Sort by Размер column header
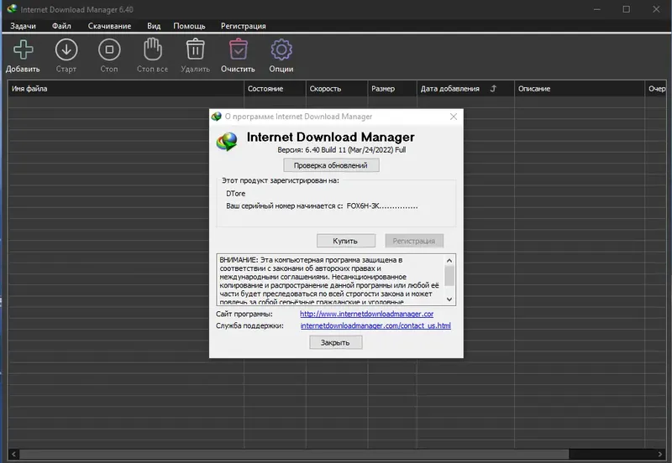The height and width of the screenshot is (463, 672). (x=392, y=89)
